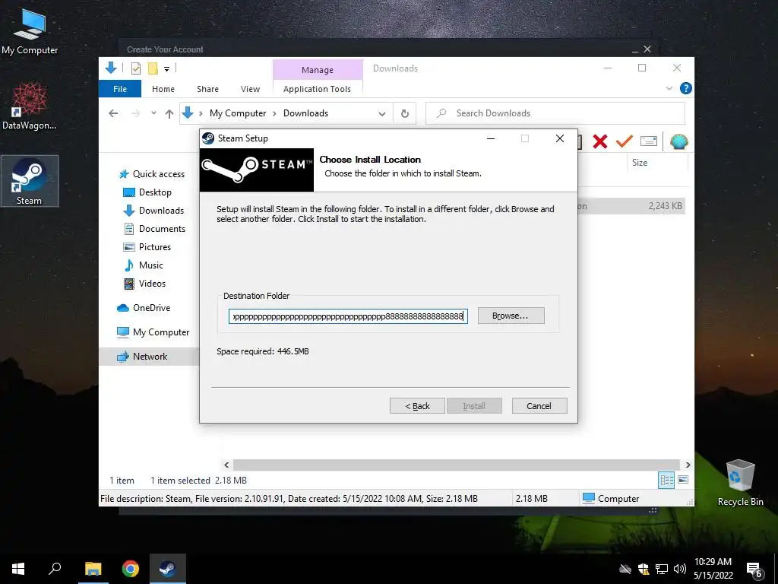This screenshot has height=584, width=778.
Task: Select Videos in navigation pane
Action: click(144, 284)
